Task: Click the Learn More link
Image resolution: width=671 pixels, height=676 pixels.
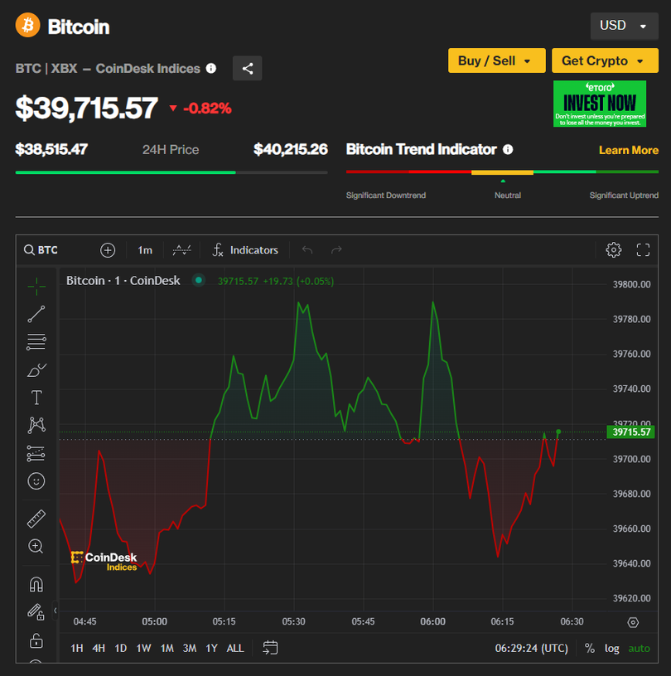Action: (x=628, y=150)
